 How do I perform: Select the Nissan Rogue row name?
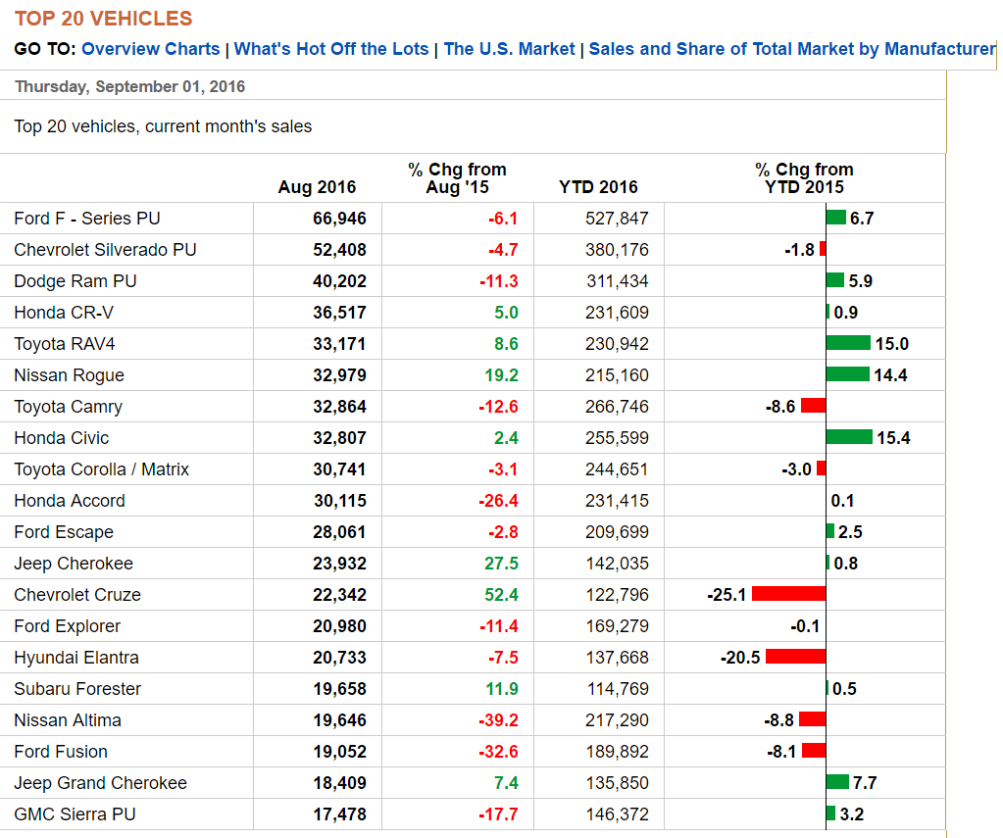click(x=69, y=374)
